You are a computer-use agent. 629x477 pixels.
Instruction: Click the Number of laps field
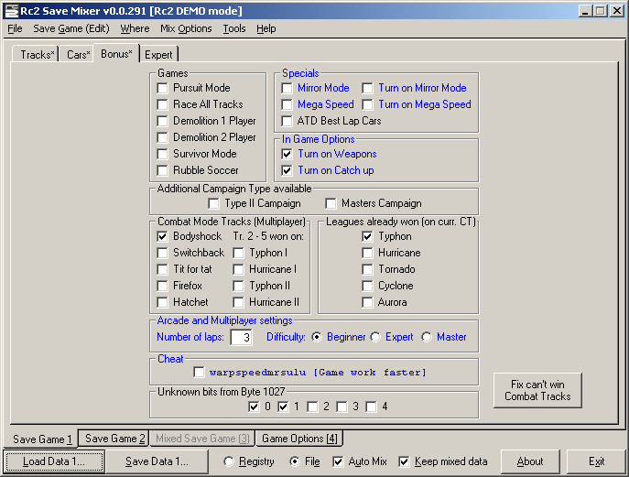pyautogui.click(x=241, y=337)
